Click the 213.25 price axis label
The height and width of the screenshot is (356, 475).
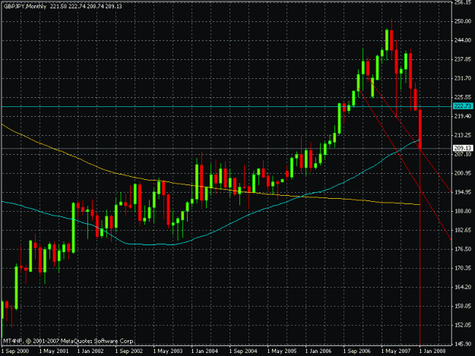click(463, 135)
